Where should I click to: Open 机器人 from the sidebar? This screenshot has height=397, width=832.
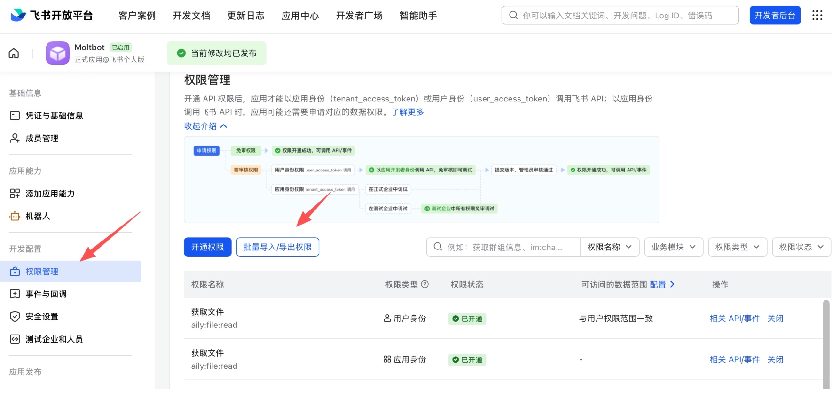pos(38,216)
